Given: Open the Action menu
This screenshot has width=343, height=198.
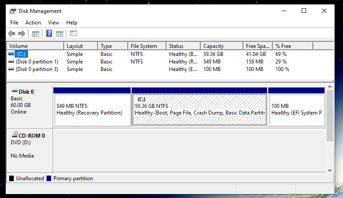Looking at the screenshot, I should click(33, 23).
